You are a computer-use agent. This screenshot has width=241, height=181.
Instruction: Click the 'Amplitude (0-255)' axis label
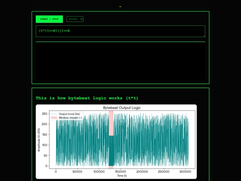point(38,140)
